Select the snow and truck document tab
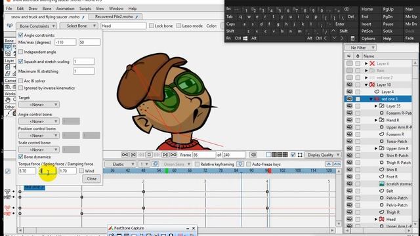Screen dimensions: 420x236 46,17
